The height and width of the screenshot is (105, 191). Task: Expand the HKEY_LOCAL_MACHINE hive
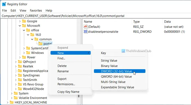8,103
